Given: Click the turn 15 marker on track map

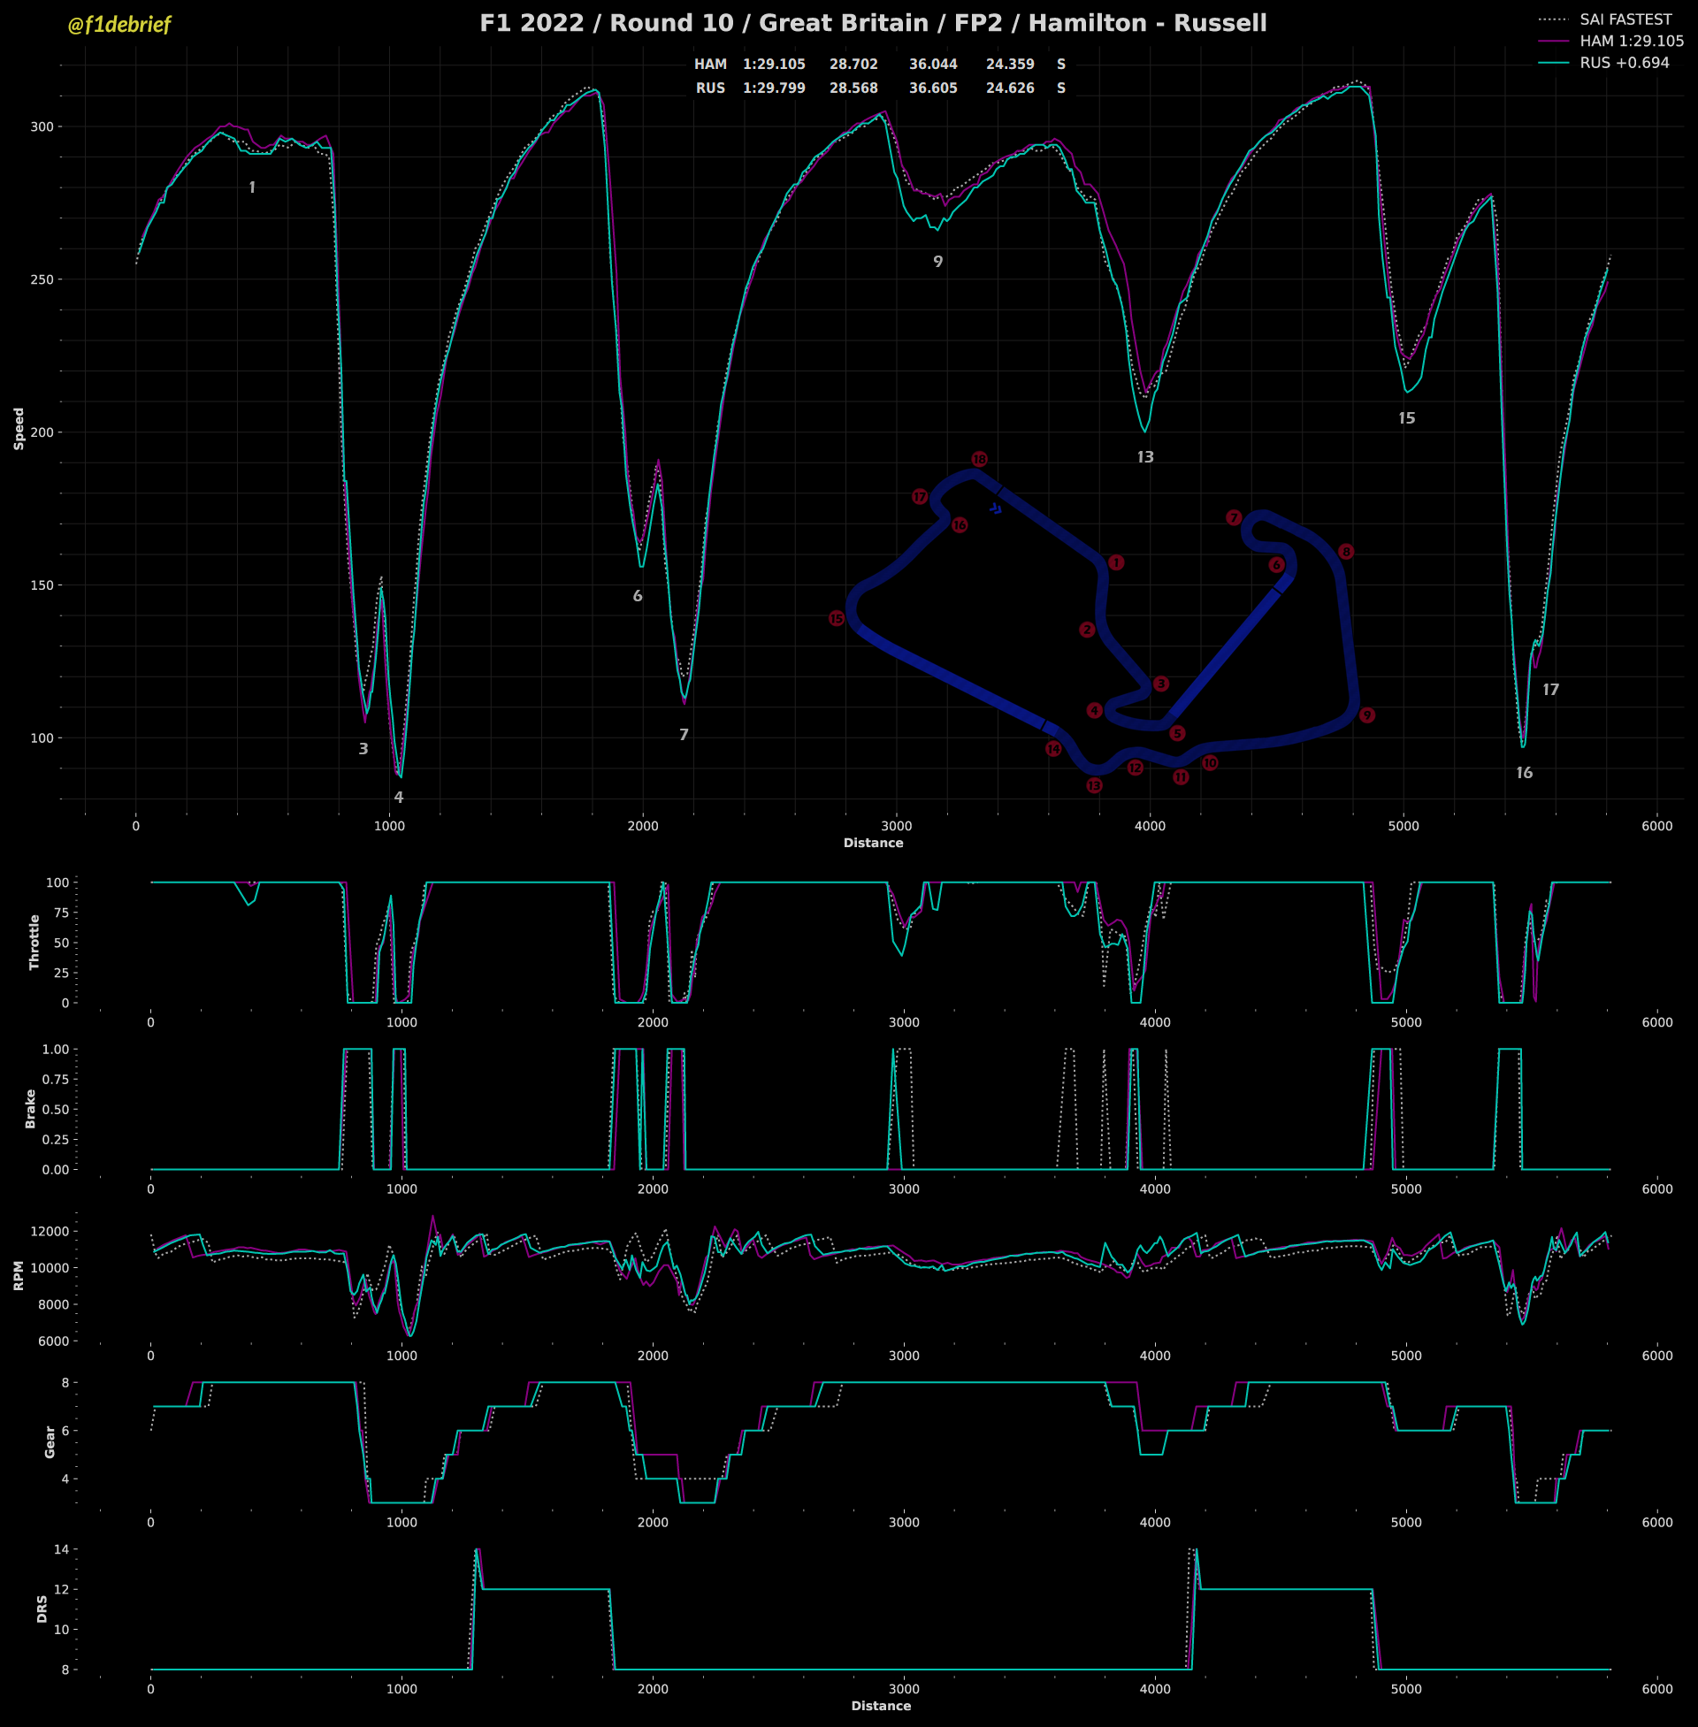Looking at the screenshot, I should click(836, 619).
